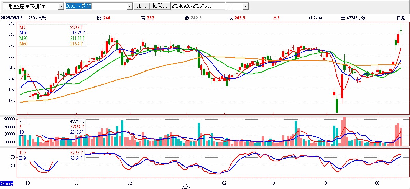Click the 252 price axis label
The width and height of the screenshot is (410, 189).
tap(11, 24)
